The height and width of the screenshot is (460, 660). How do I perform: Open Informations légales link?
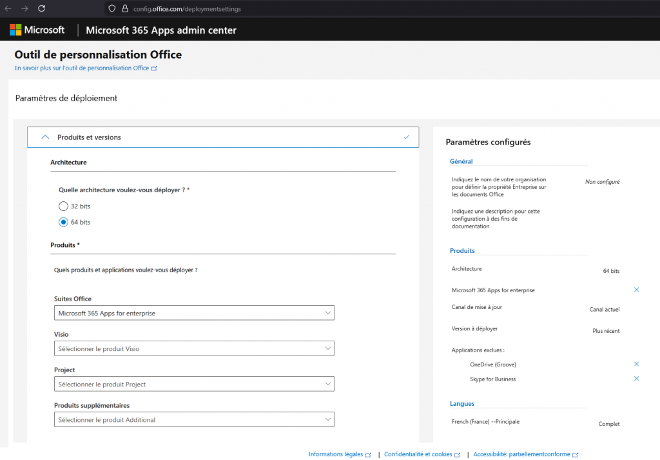click(340, 454)
